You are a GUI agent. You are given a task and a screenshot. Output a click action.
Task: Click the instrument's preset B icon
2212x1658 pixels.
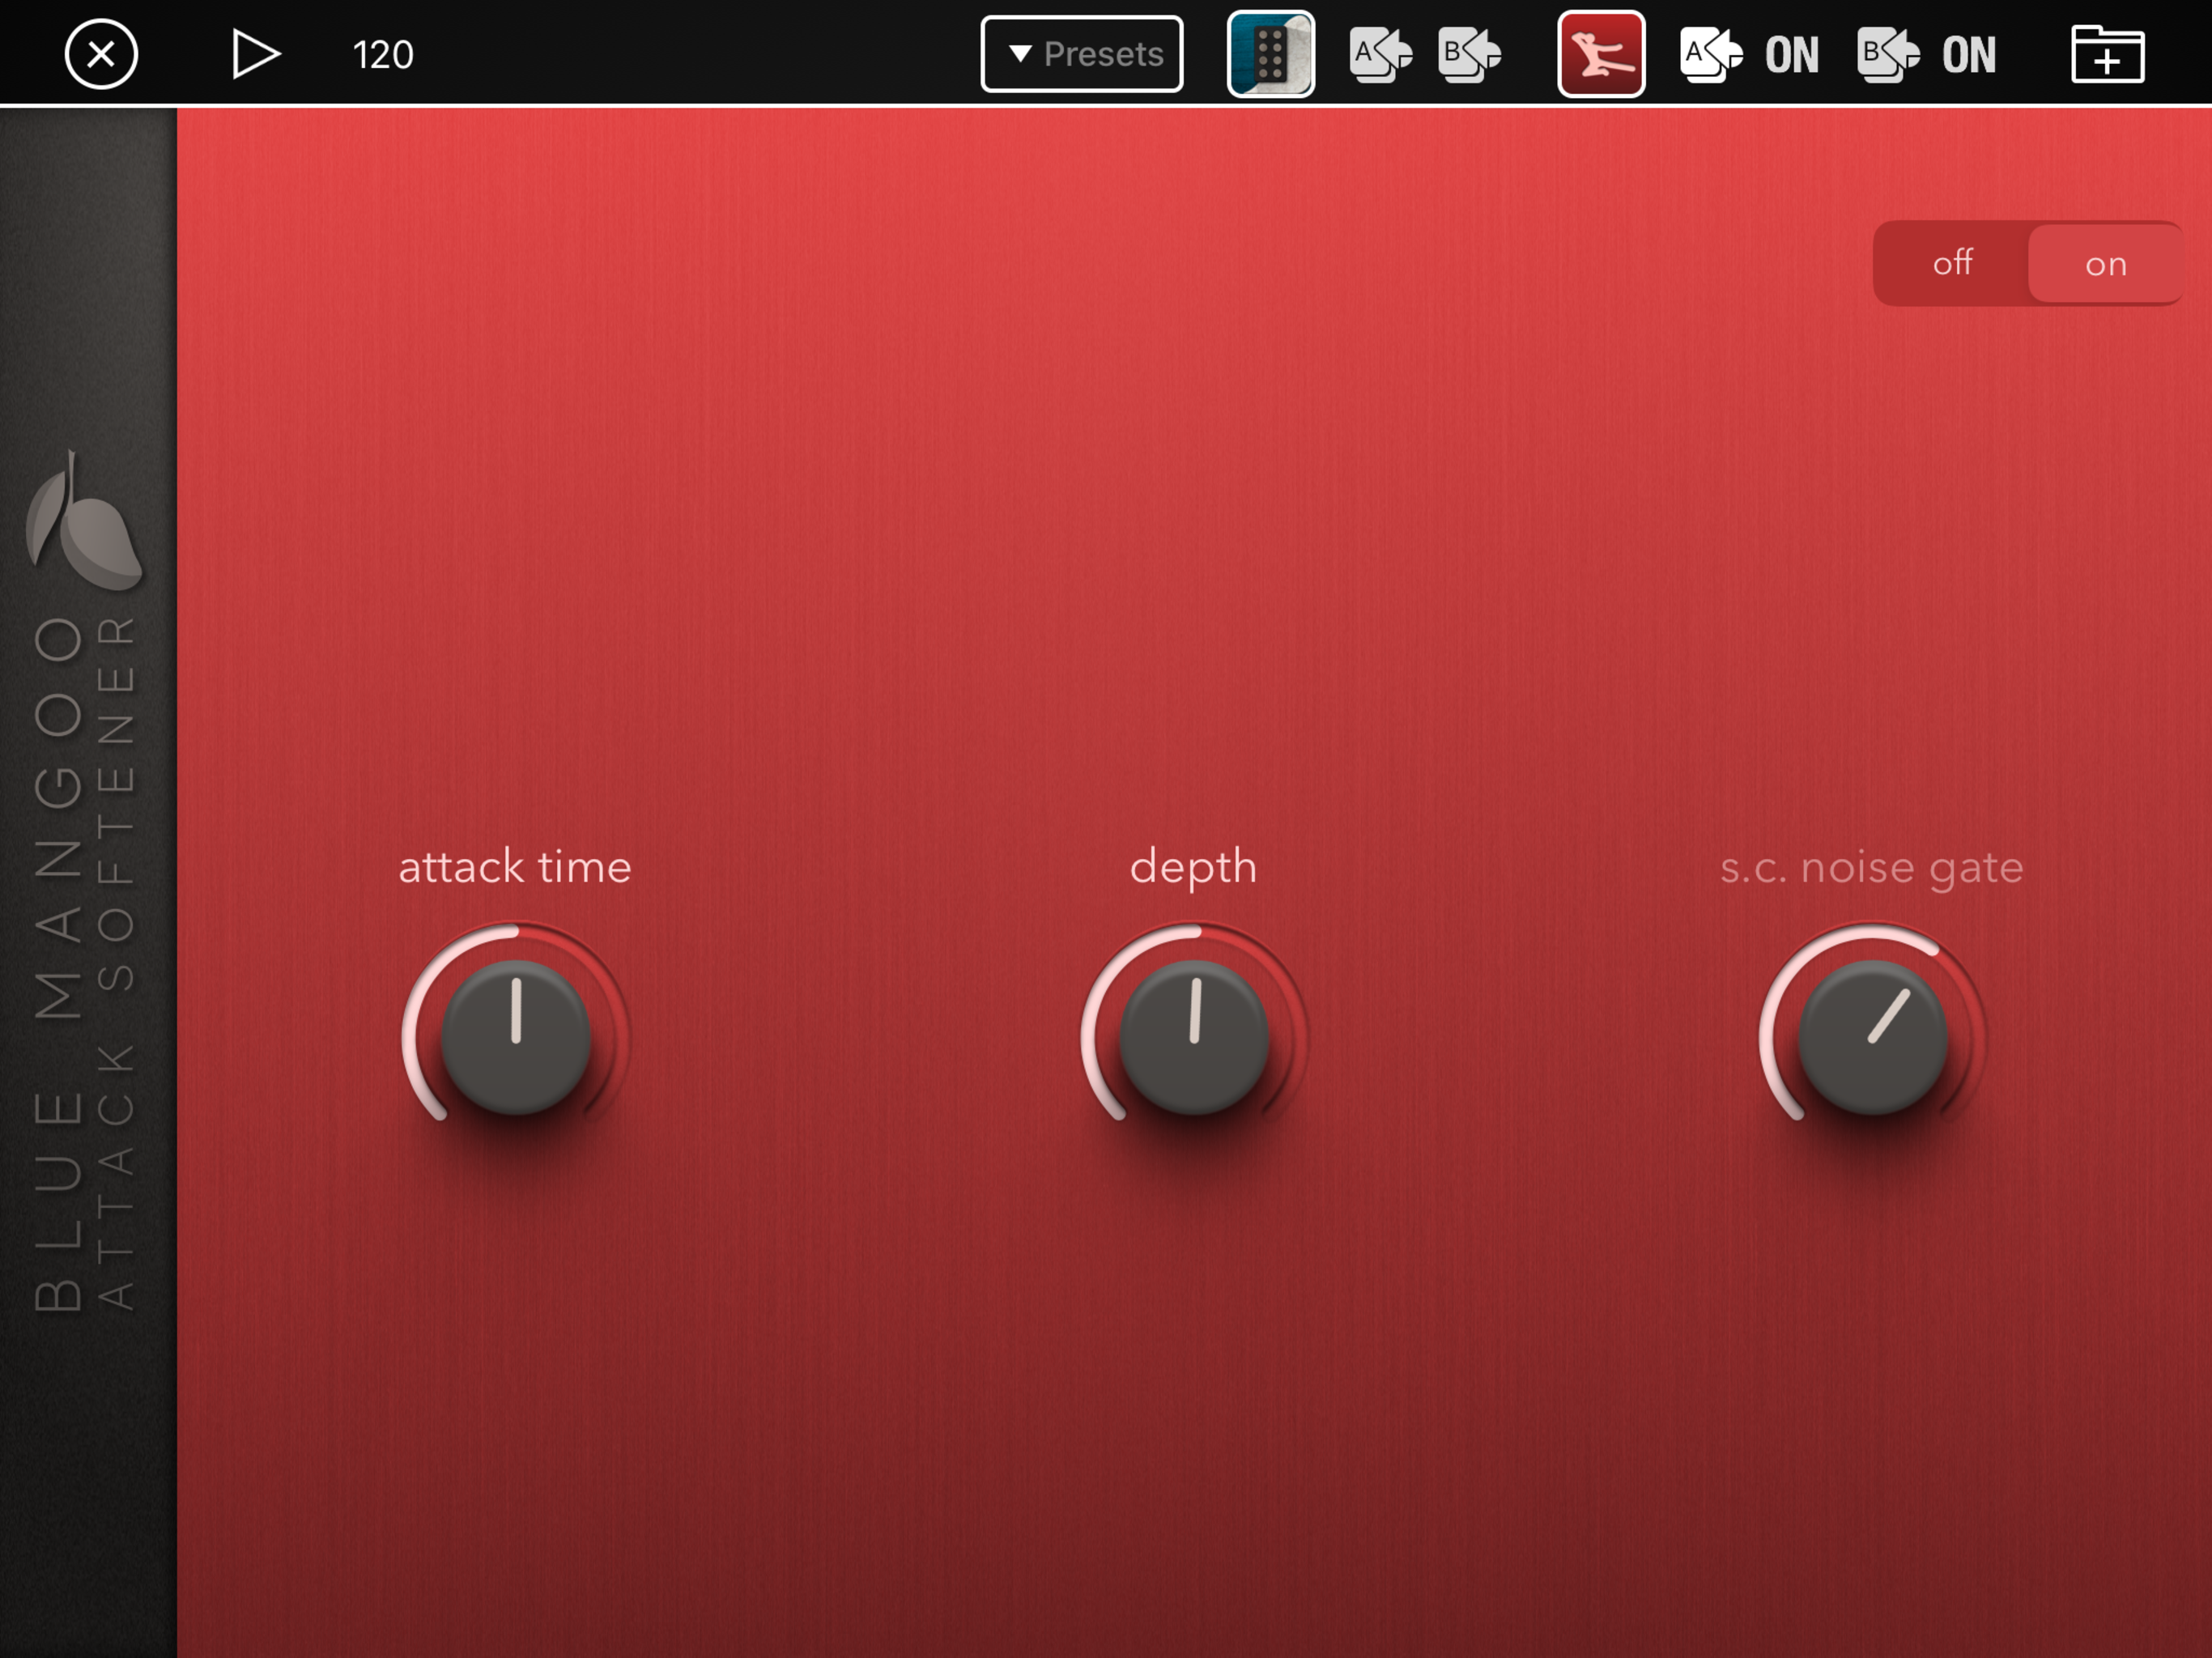[x=1469, y=54]
